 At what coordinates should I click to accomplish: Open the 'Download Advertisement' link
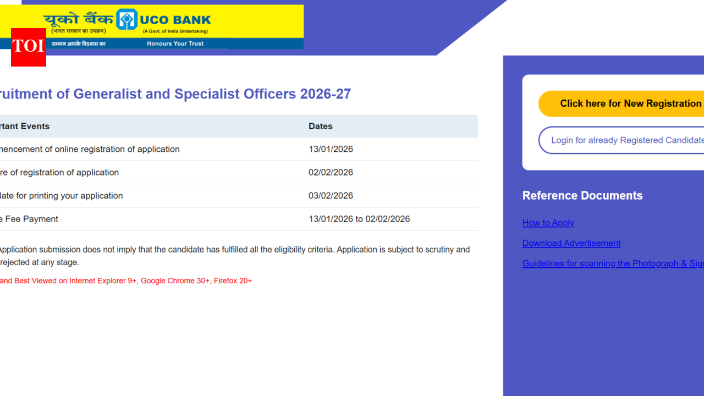pos(571,243)
